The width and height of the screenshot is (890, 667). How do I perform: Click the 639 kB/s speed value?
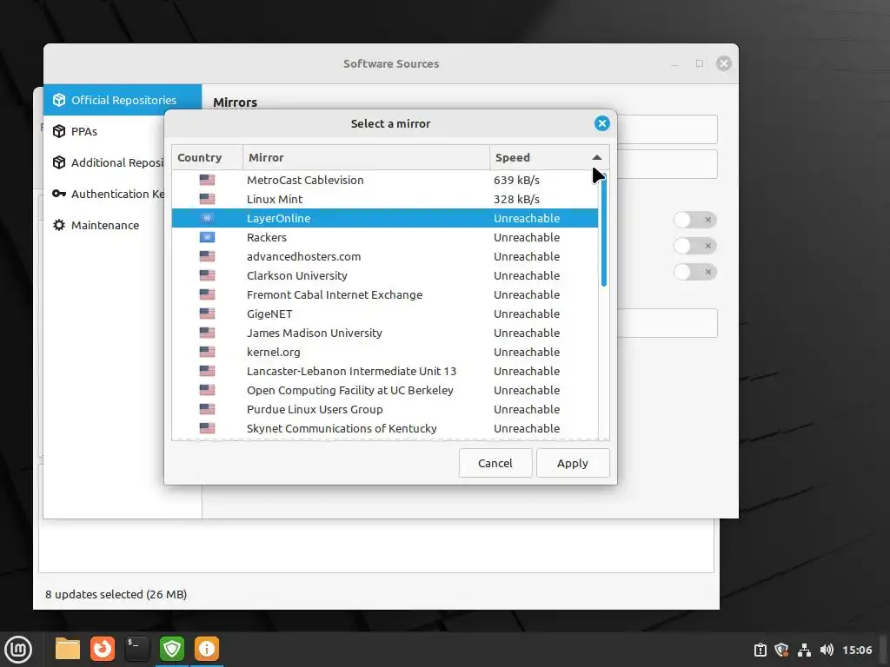[516, 180]
